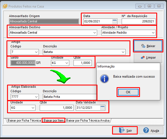Click the Artigo Qtde field 1,0000

click(83, 63)
